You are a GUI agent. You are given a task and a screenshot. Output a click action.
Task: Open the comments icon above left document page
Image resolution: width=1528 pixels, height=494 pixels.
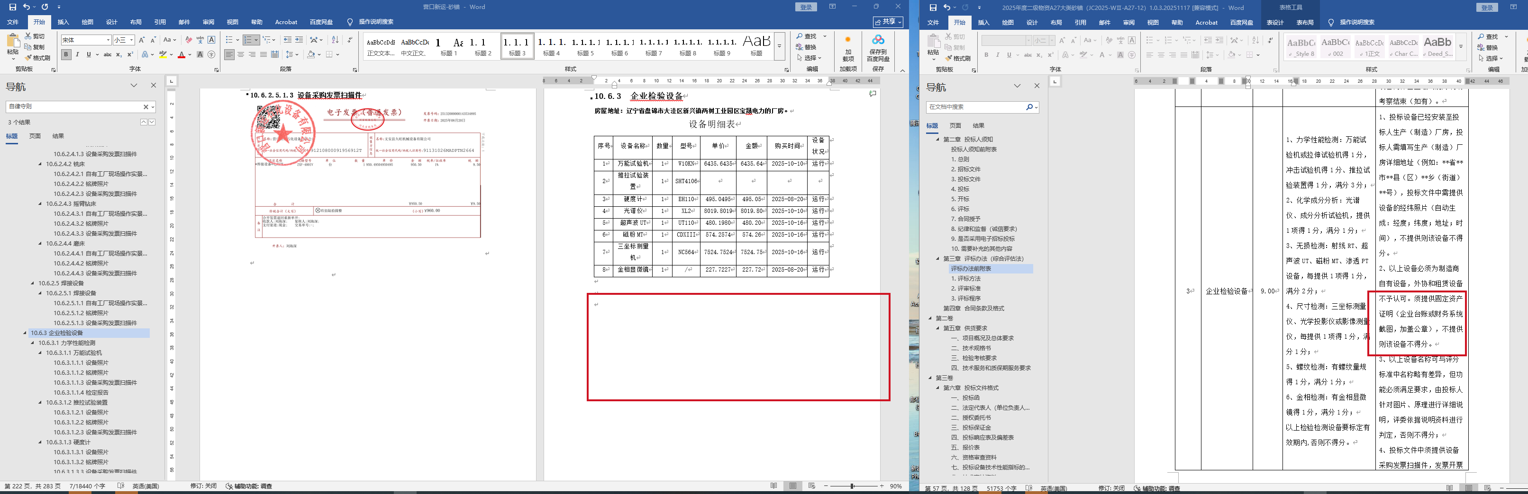pos(873,94)
